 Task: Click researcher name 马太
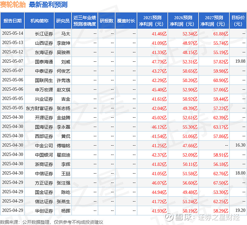pyautogui.click(x=66, y=34)
